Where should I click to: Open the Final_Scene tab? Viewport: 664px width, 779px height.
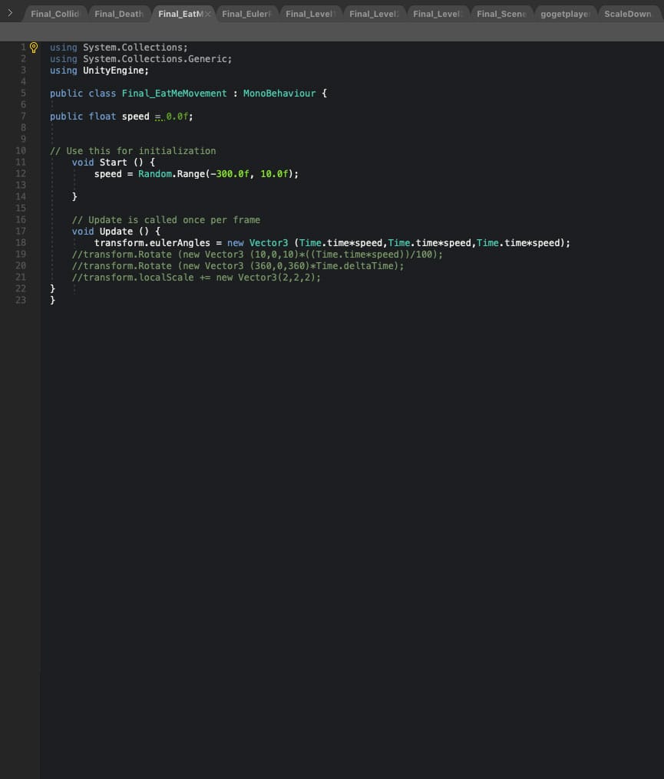500,14
